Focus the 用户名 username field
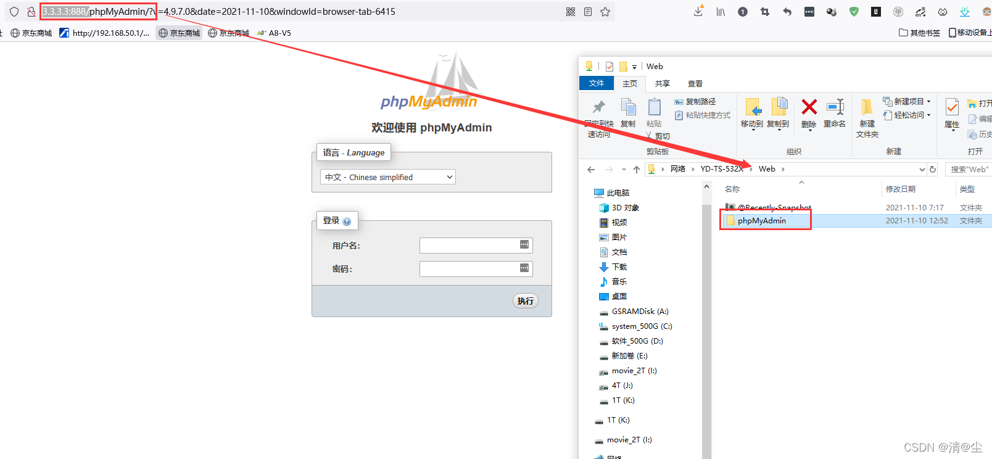This screenshot has height=459, width=992. (476, 246)
